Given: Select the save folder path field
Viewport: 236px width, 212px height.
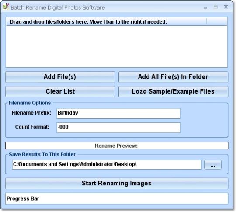Looking at the screenshot, I should [x=107, y=164].
